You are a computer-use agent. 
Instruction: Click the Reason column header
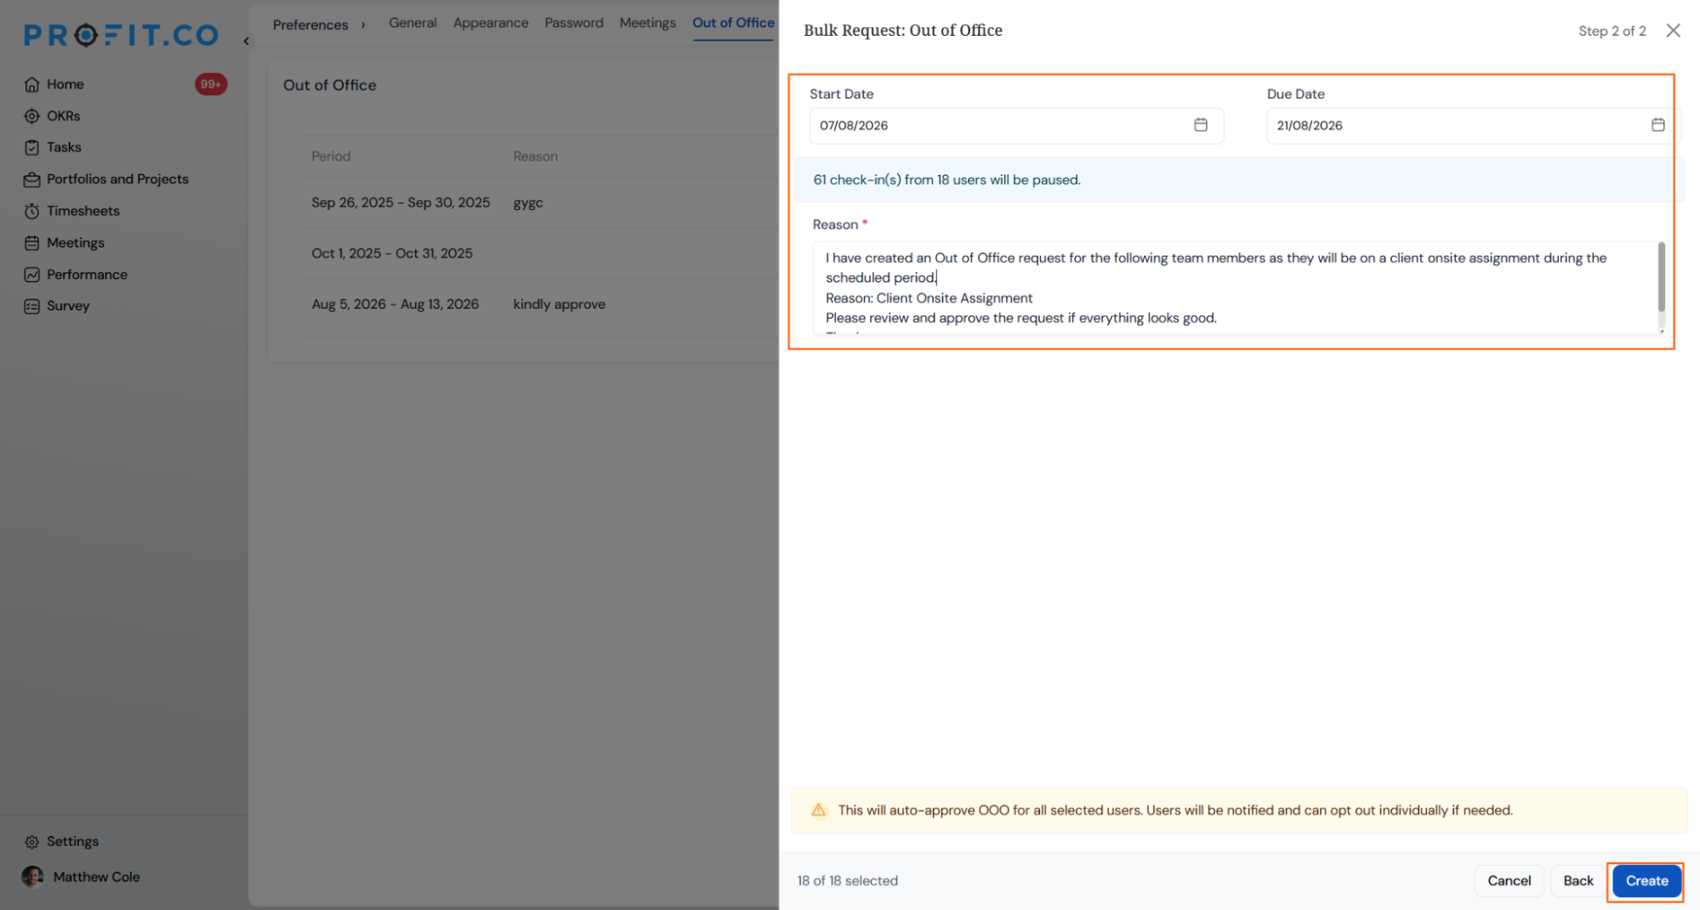[535, 156]
